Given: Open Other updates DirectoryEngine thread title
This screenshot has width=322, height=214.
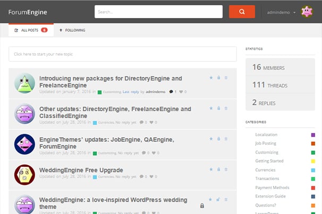Looking at the screenshot, I should (x=115, y=112).
